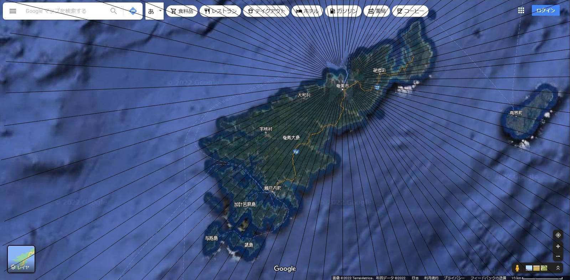Click the magnifying glass search icon
This screenshot has height=280, width=570.
click(x=114, y=11)
